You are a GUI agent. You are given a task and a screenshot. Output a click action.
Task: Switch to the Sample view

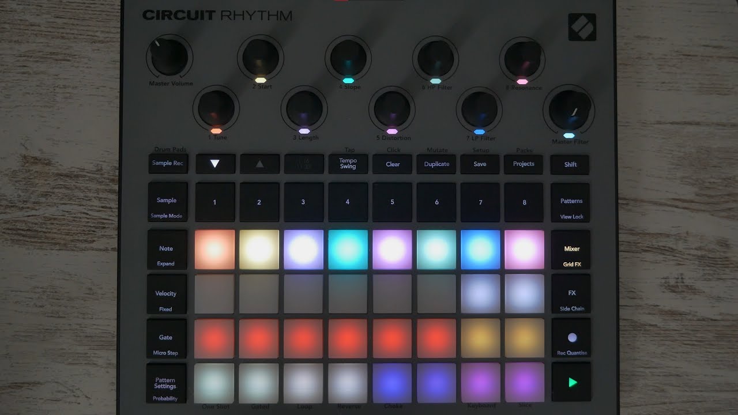[x=167, y=202]
